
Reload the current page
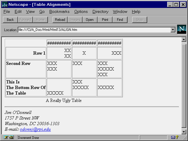click(x=60, y=20)
